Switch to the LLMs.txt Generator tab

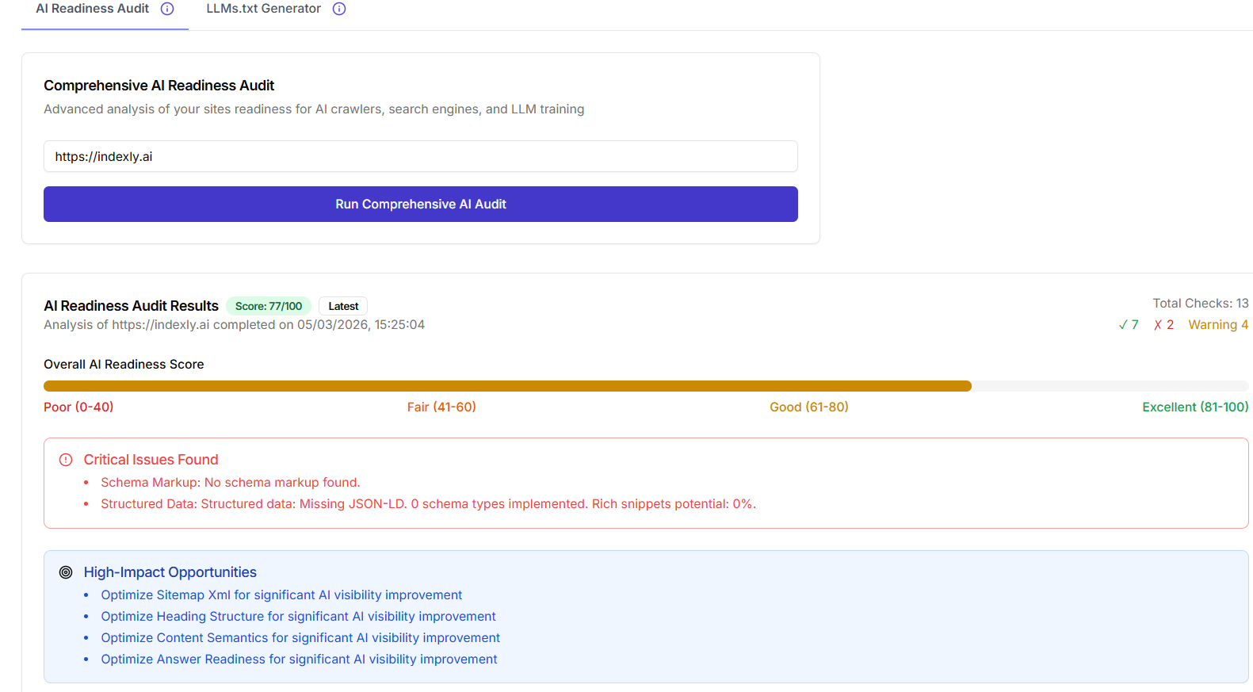point(263,9)
